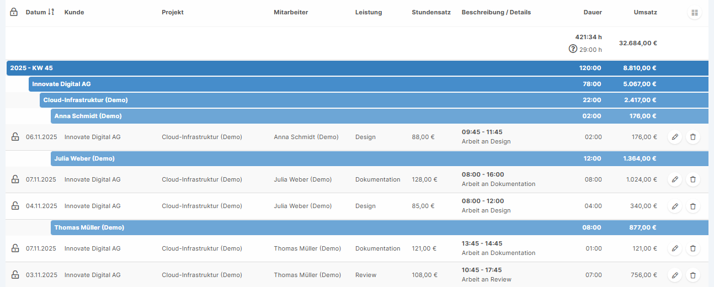
Task: Click the Kunde column header
Action: (74, 12)
